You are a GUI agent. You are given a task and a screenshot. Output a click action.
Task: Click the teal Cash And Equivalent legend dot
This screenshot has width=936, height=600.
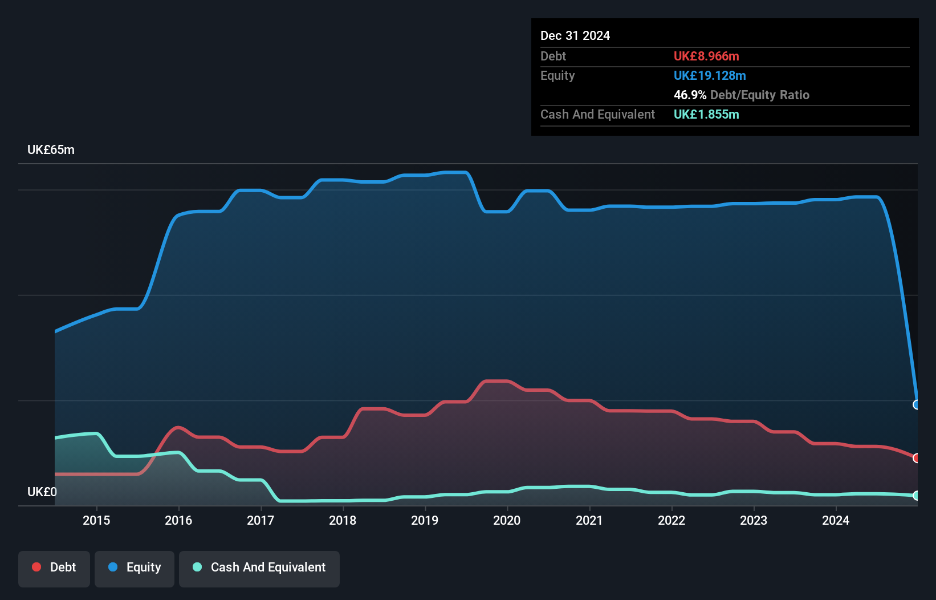point(197,567)
